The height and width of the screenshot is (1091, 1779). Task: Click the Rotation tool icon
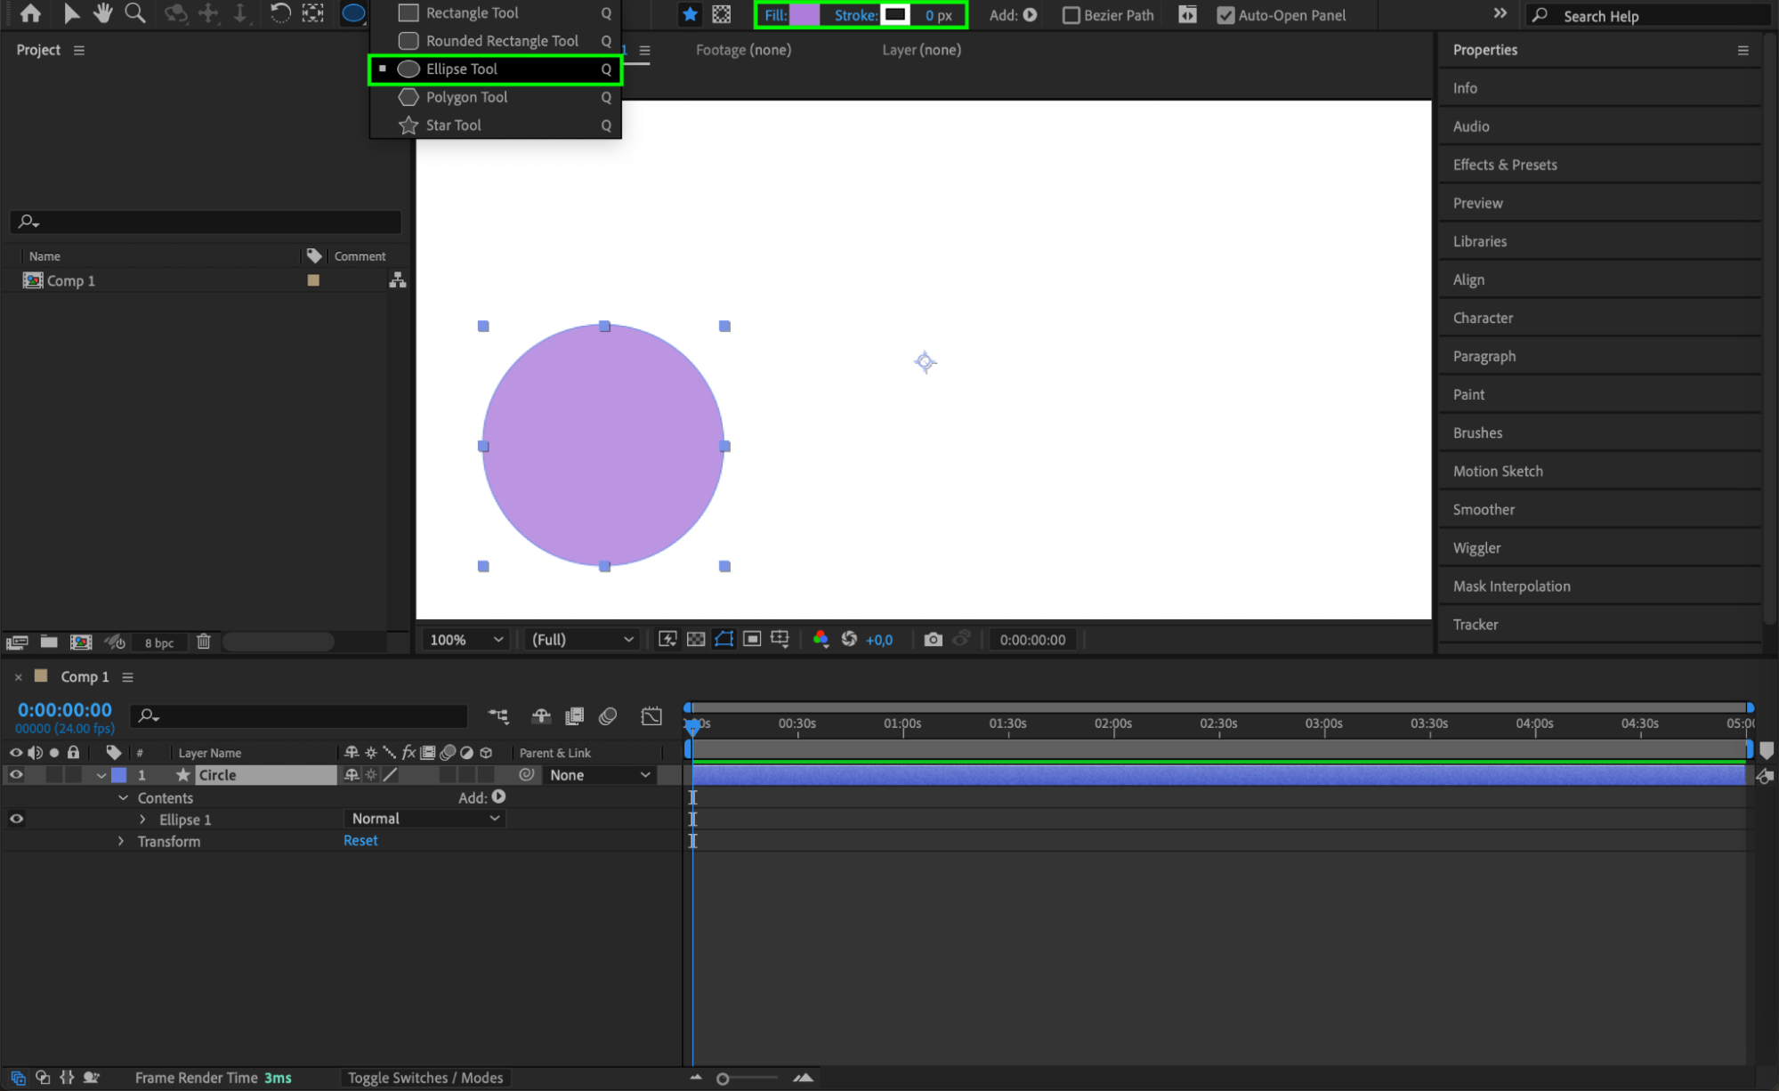(x=279, y=13)
